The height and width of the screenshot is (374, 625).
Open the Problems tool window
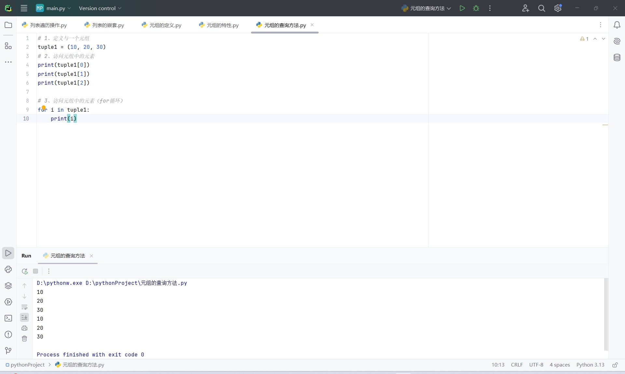8,334
